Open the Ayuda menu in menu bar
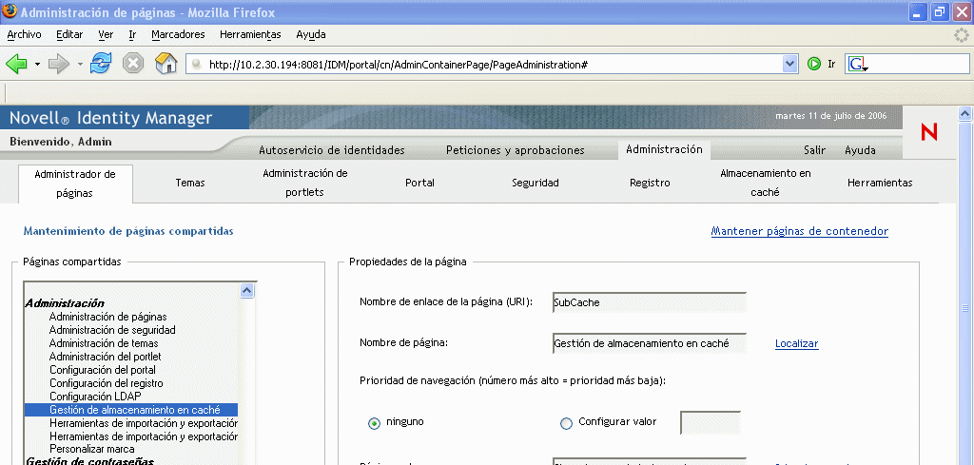Viewport: 974px width, 465px height. (311, 35)
